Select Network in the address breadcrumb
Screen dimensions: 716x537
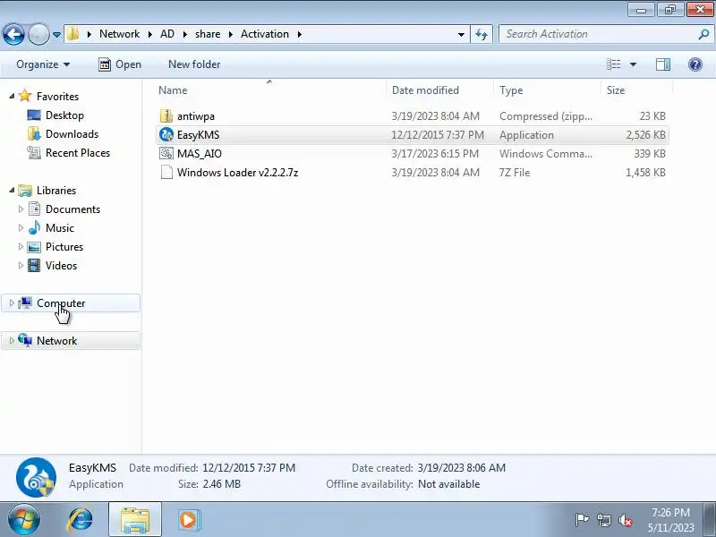click(x=119, y=34)
